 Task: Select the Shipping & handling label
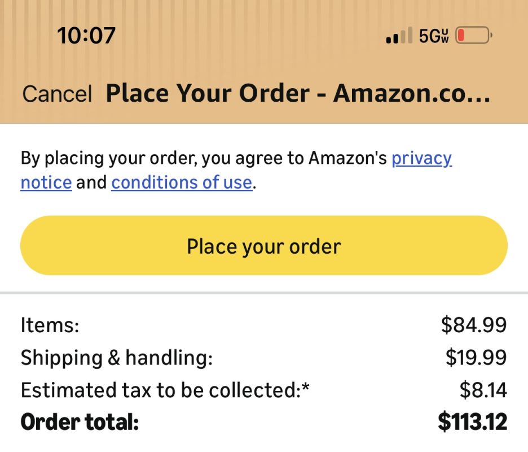[116, 358]
